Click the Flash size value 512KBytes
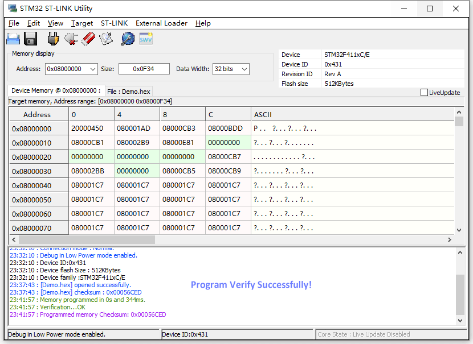The image size is (473, 344). pyautogui.click(x=339, y=84)
